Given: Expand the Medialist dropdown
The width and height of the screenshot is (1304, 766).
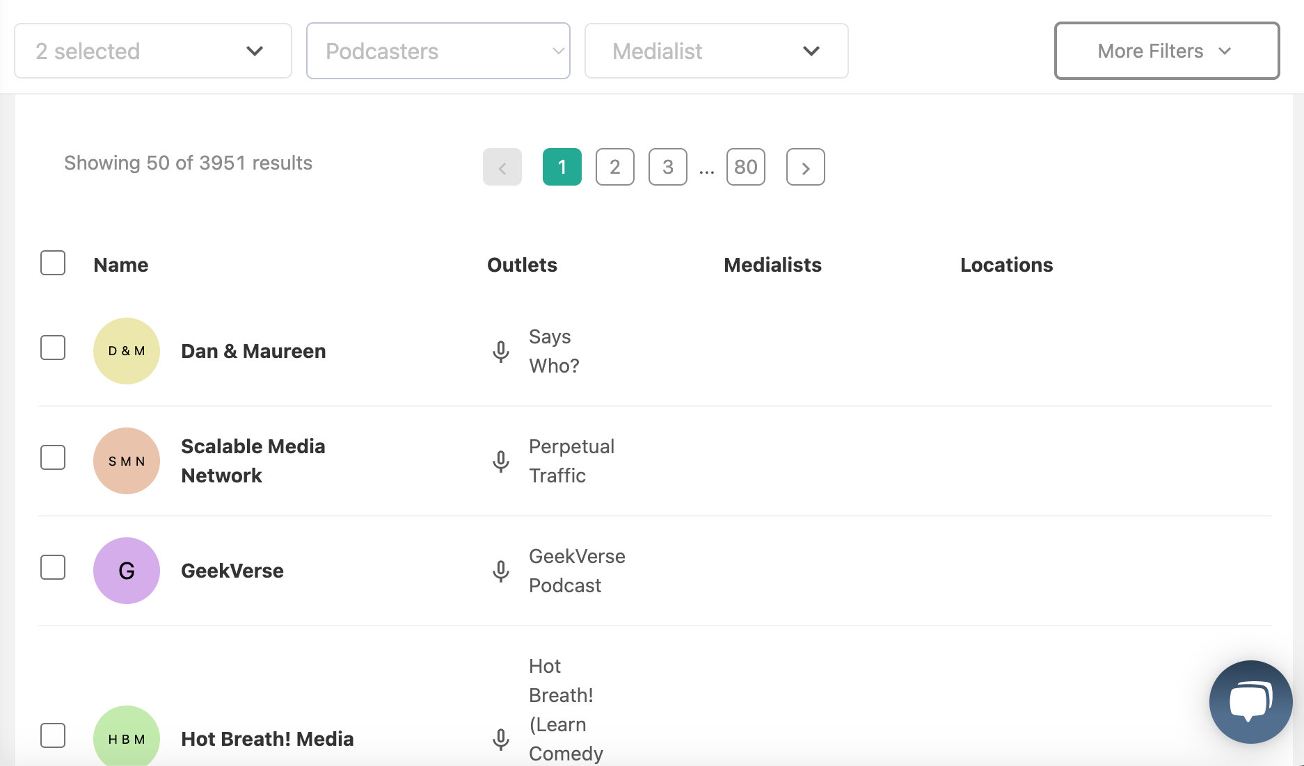Looking at the screenshot, I should [717, 51].
